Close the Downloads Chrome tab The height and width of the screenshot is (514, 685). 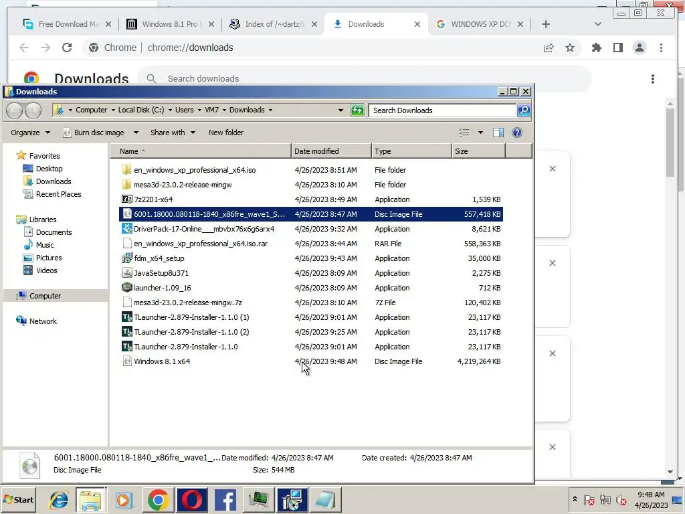coord(417,24)
